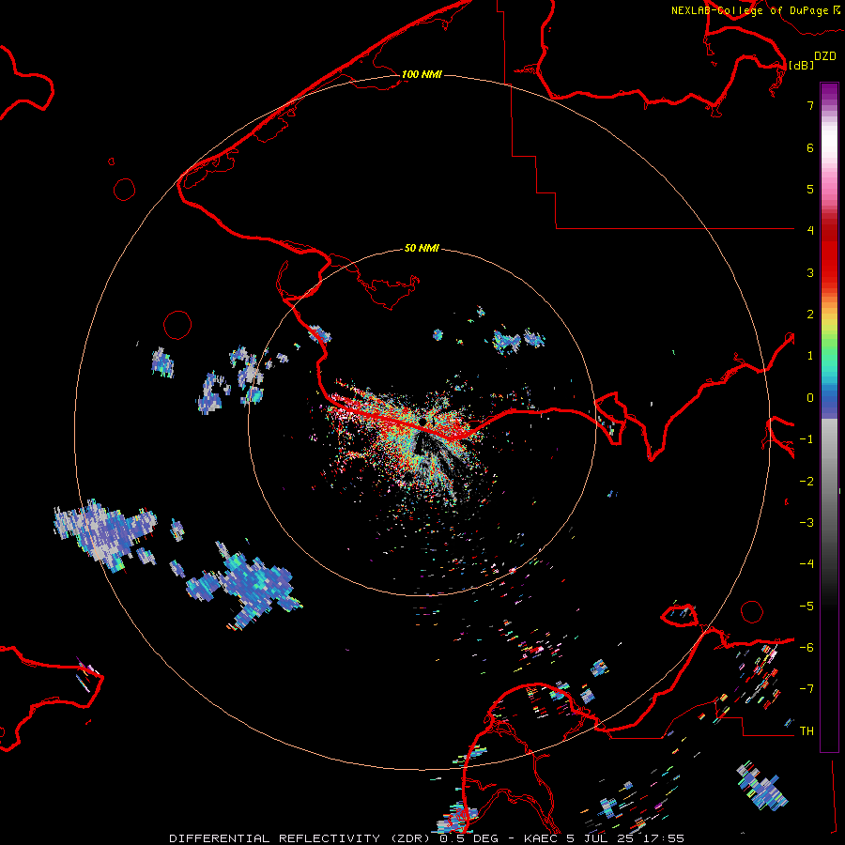Click the -2 tick label on the scale
Screen dimensions: 845x845
(807, 482)
